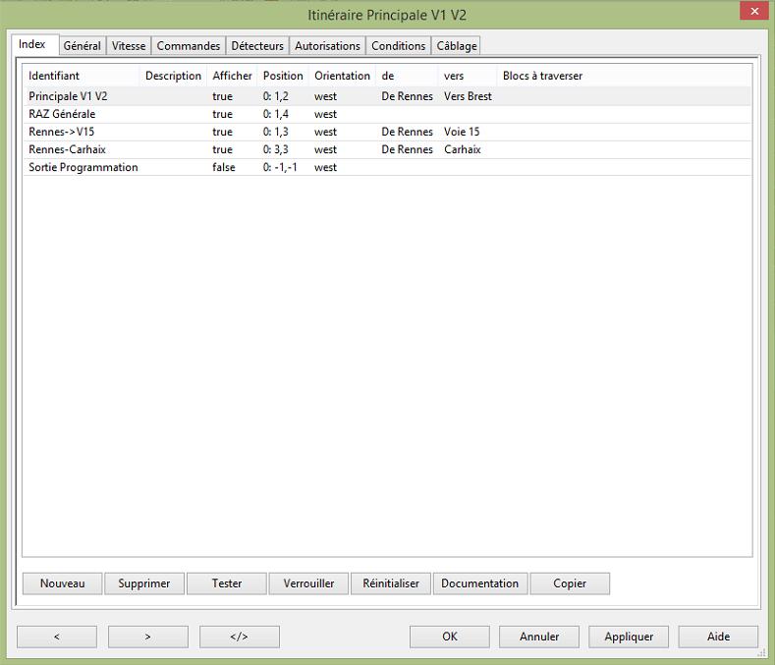Select the Rennes-Carhaix route row
This screenshot has height=665, width=775.
pos(67,149)
